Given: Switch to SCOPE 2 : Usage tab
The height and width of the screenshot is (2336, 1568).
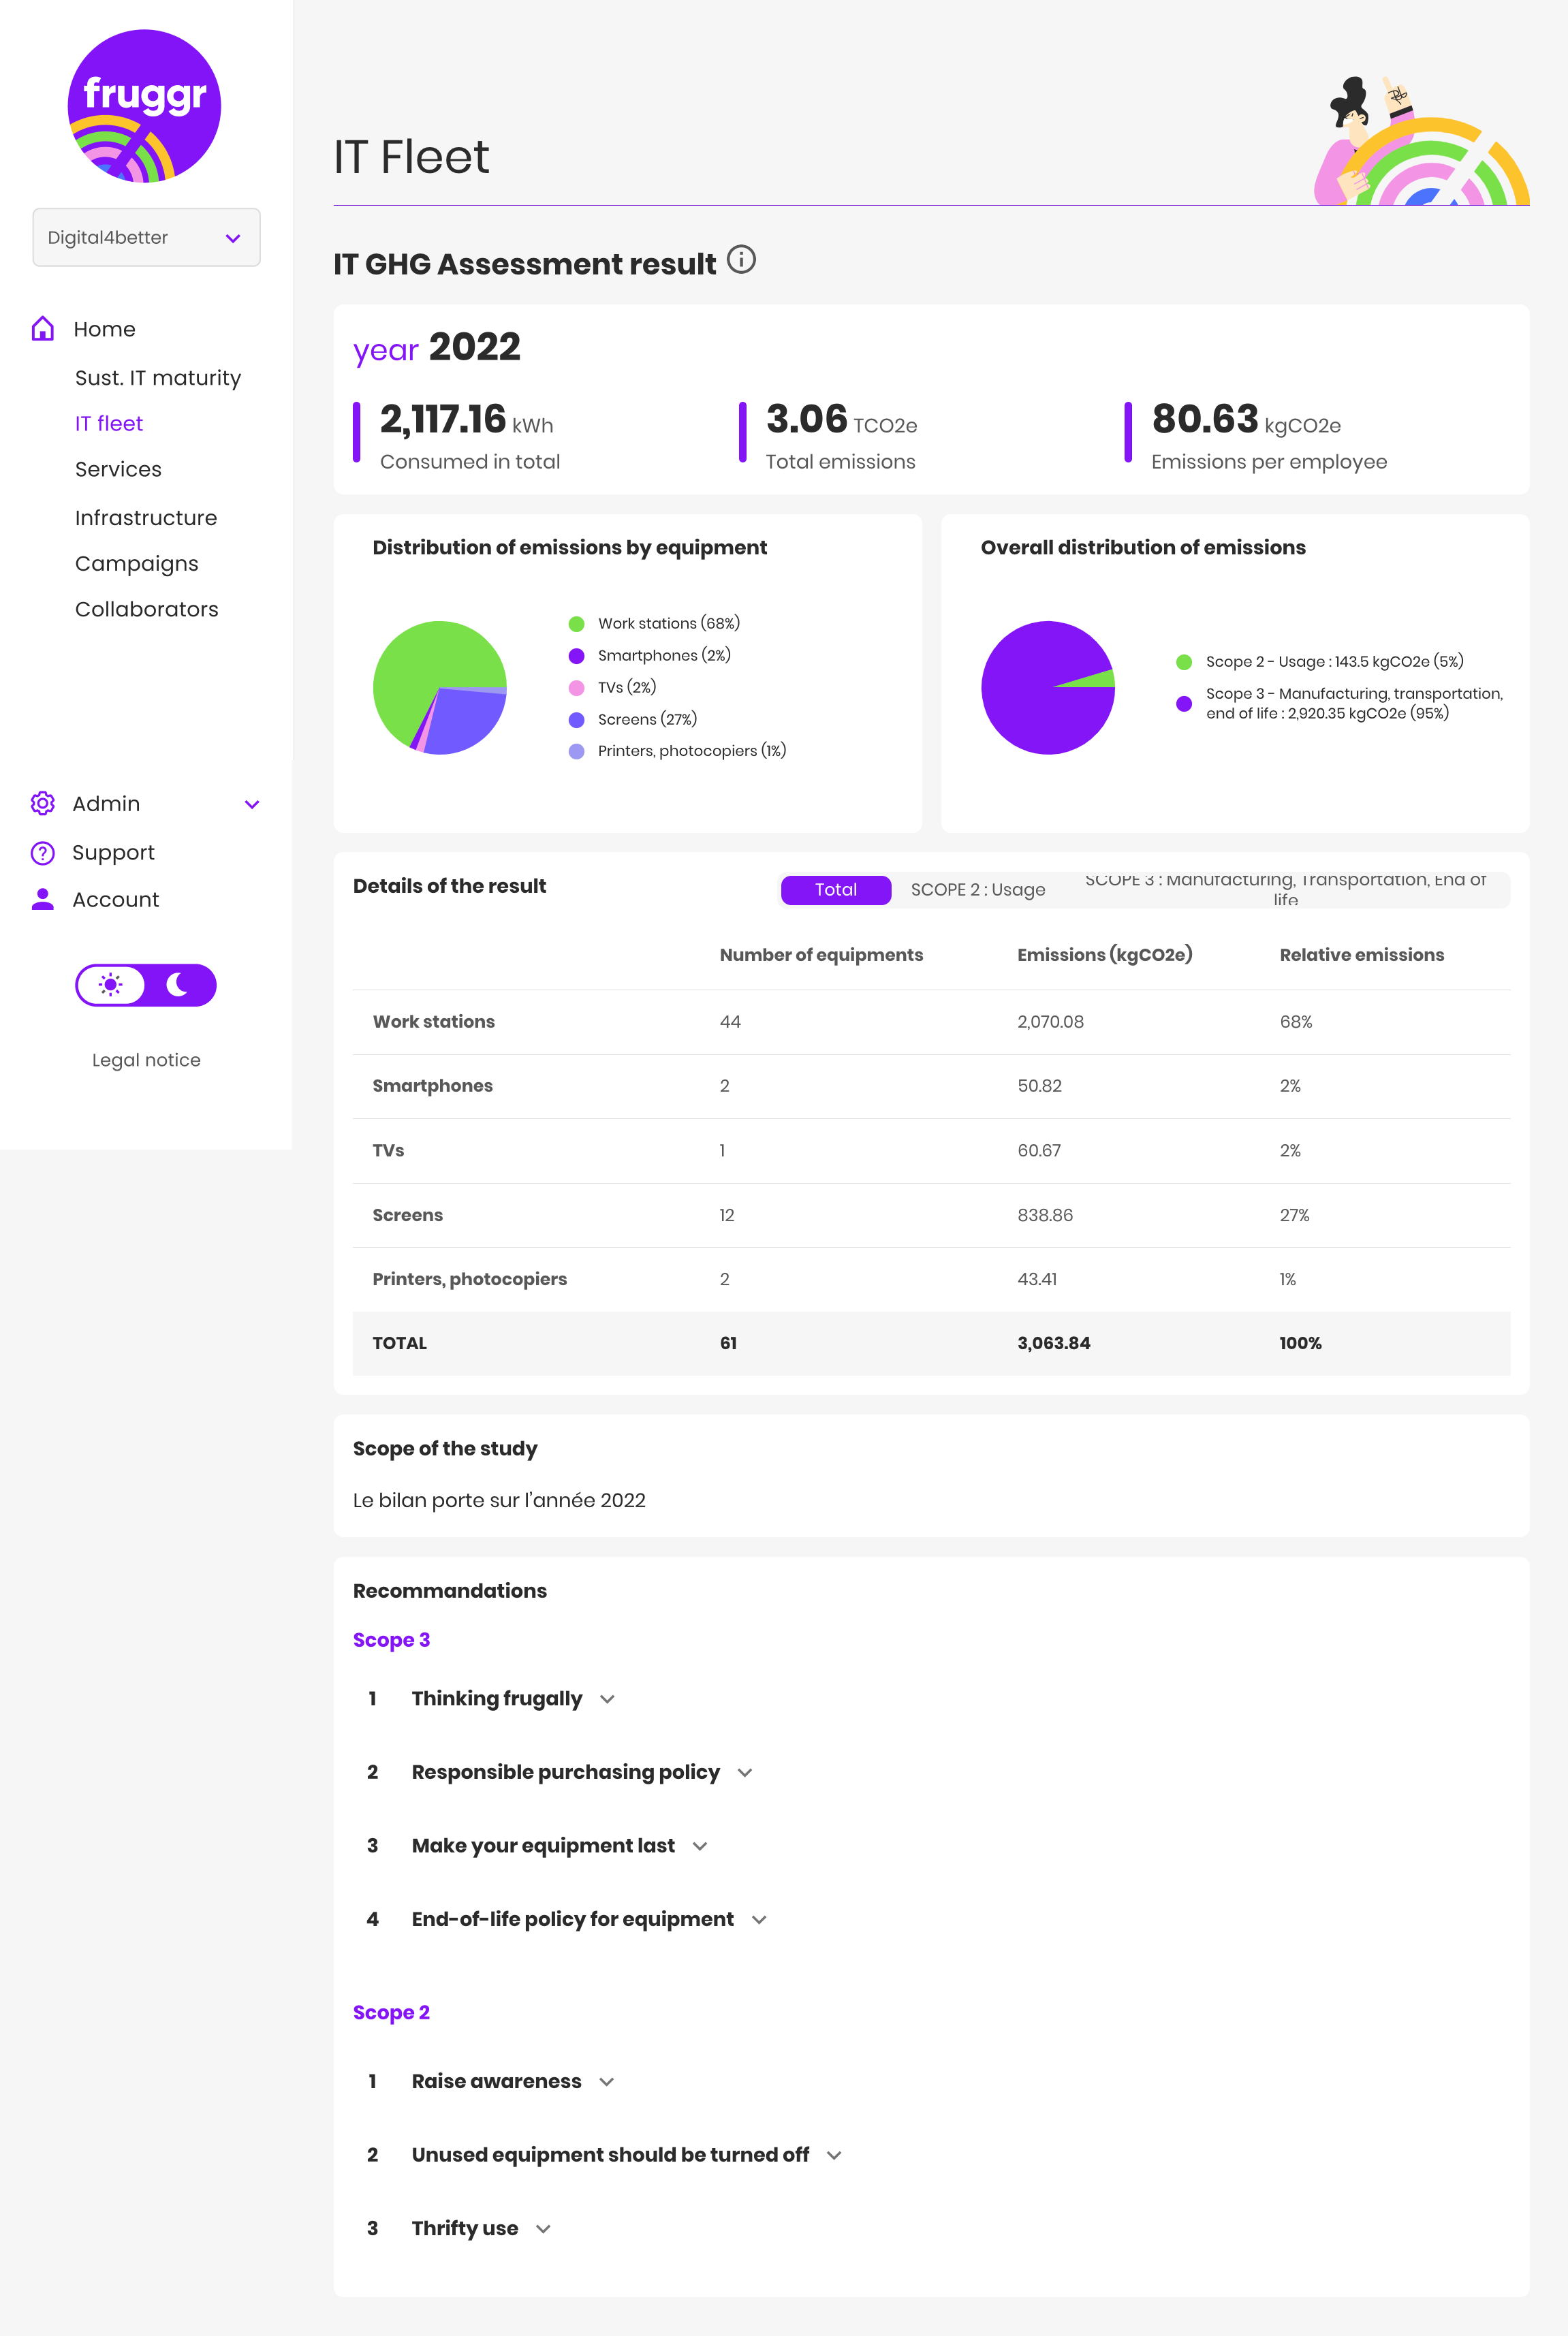Looking at the screenshot, I should tap(977, 889).
